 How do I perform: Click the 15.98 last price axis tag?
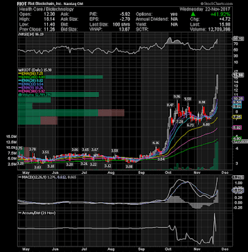click(238, 75)
